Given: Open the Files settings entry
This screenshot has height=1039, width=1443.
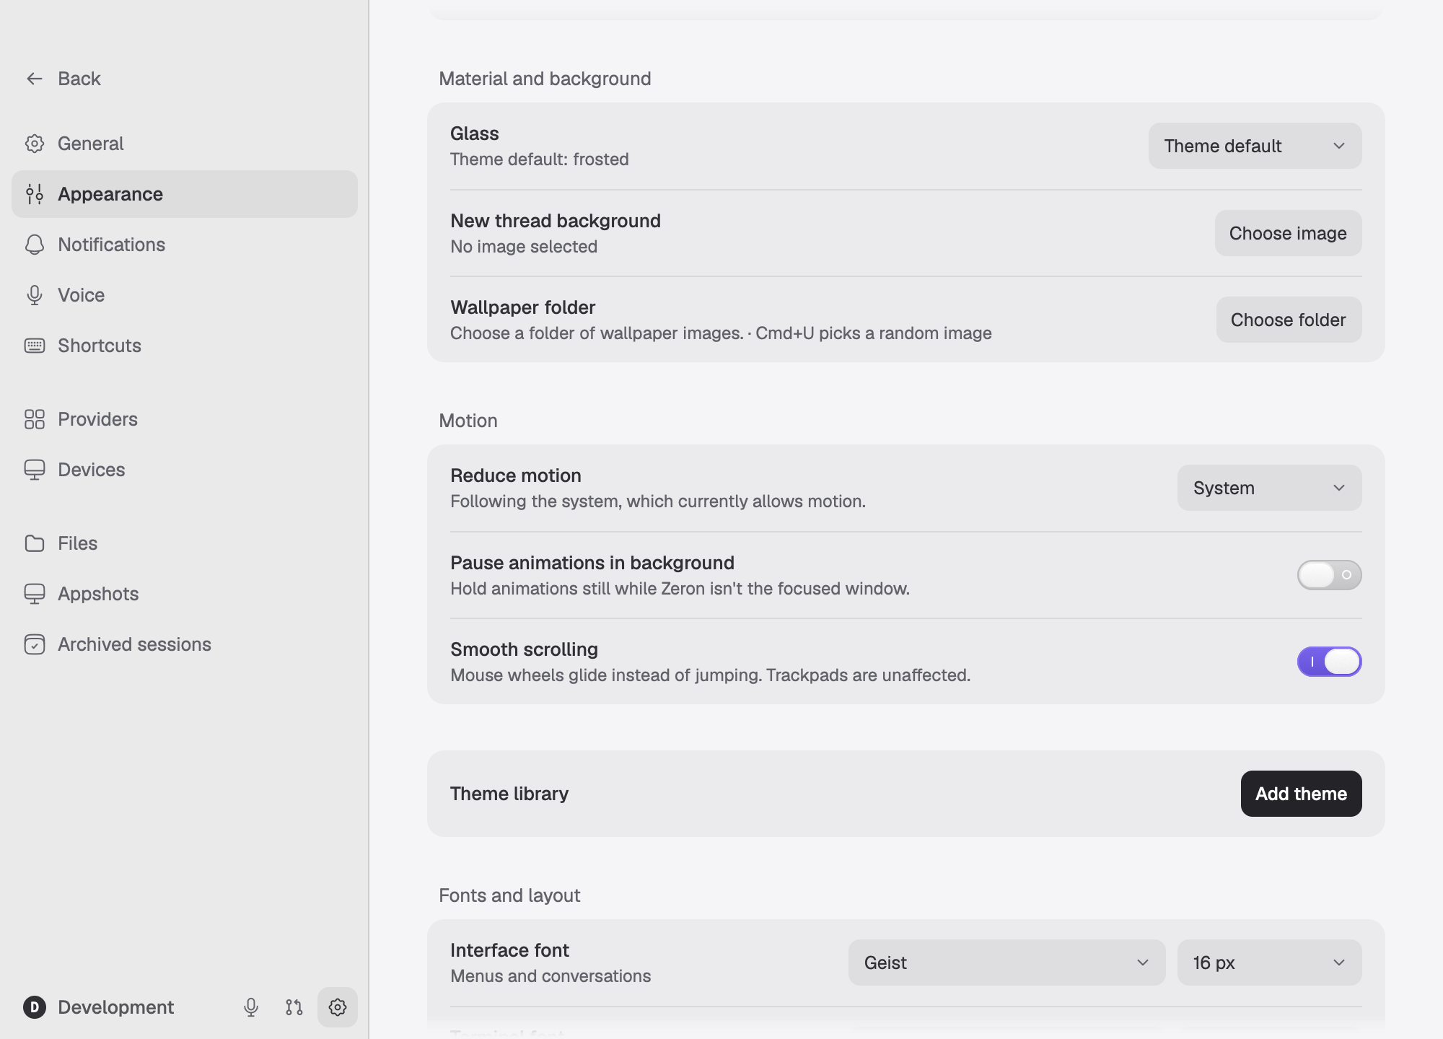Looking at the screenshot, I should click(x=185, y=543).
